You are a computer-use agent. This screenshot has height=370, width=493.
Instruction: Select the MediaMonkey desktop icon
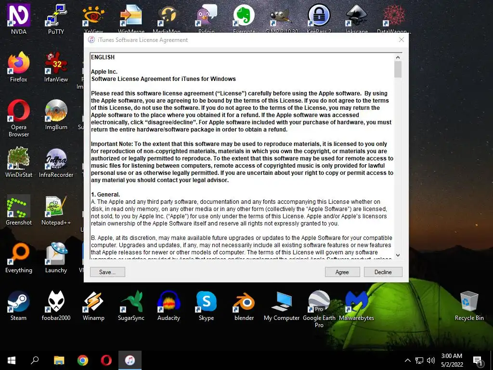coord(167,19)
